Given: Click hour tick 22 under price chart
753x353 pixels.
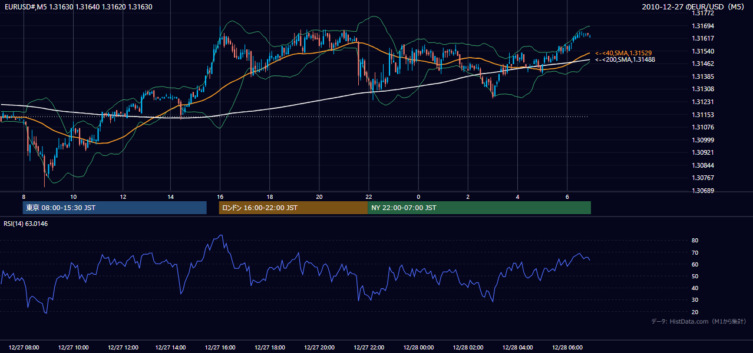Looking at the screenshot, I should coord(369,197).
